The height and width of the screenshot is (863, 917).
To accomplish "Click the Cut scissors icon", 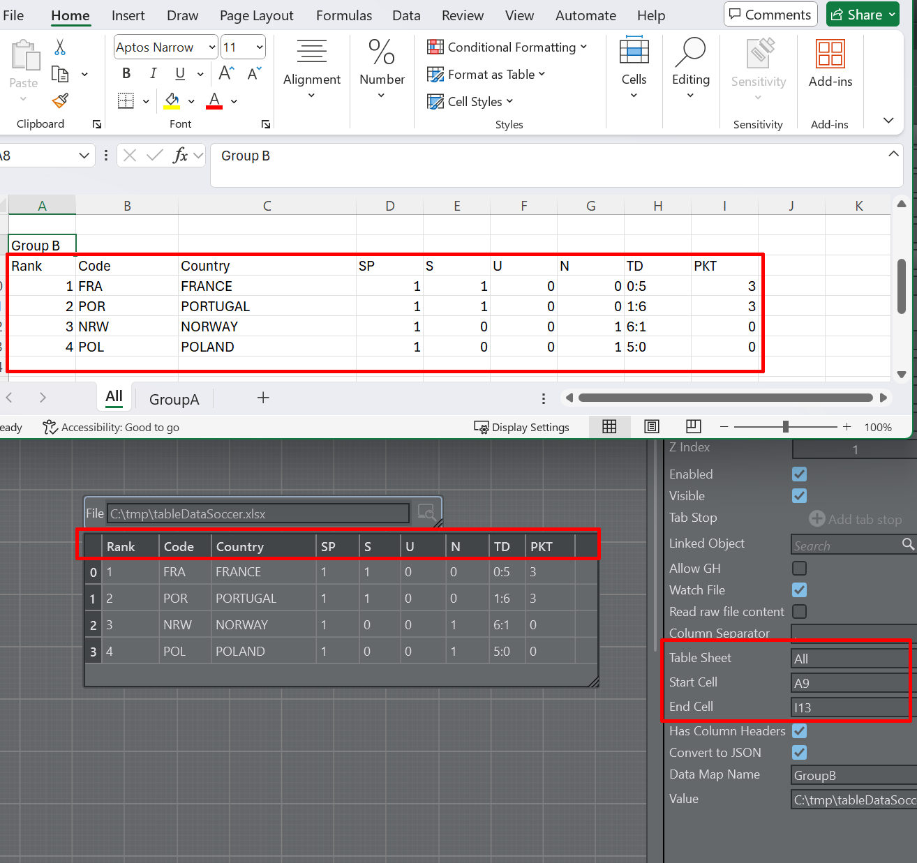I will (x=60, y=47).
